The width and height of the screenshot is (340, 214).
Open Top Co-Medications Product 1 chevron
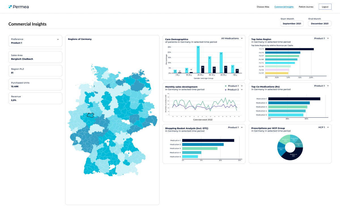tap(328, 86)
